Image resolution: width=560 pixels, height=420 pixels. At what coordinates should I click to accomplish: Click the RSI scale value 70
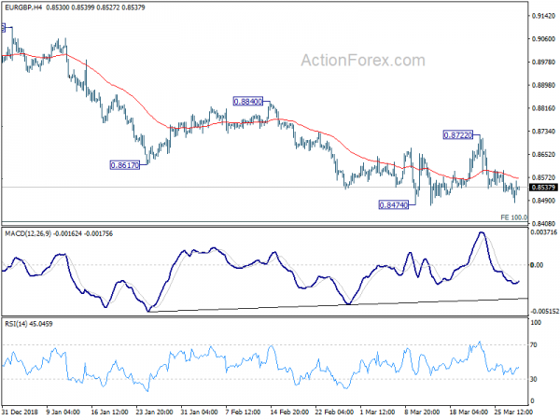tap(534, 345)
